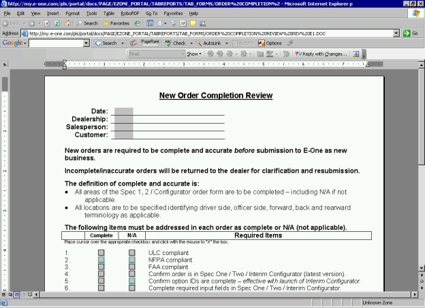
Task: Switch to Web Layout view icon
Action: [x=10, y=294]
